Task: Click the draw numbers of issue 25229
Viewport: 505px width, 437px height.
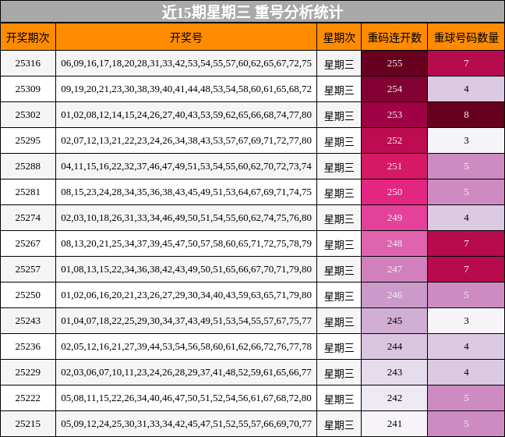Action: coord(186,372)
